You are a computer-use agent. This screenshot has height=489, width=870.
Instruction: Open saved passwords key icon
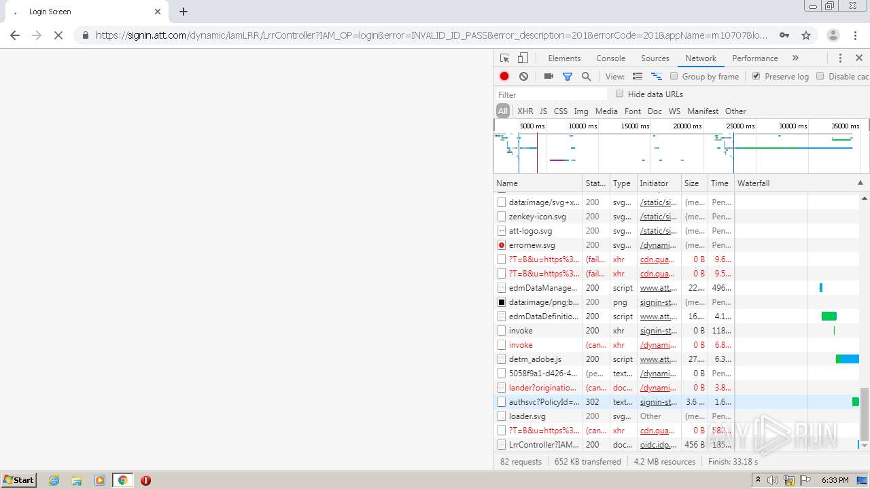(784, 35)
